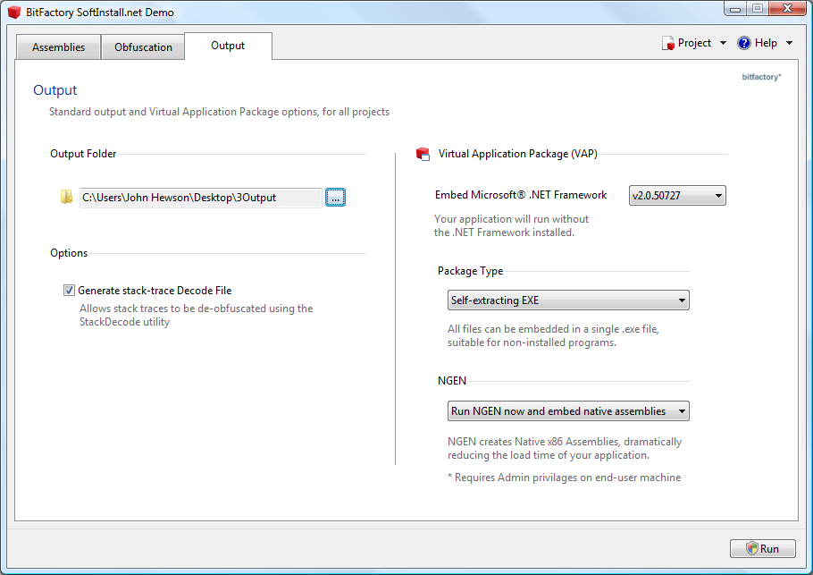Click the Output heading text

tap(55, 90)
